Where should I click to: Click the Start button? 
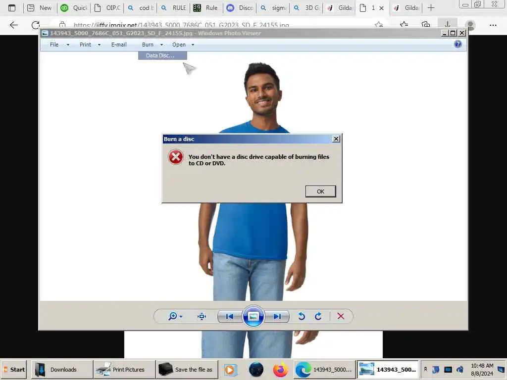[14, 369]
